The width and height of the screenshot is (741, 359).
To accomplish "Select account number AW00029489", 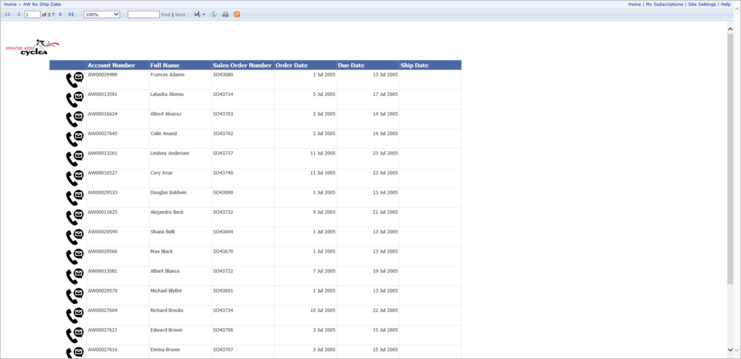I will (103, 74).
